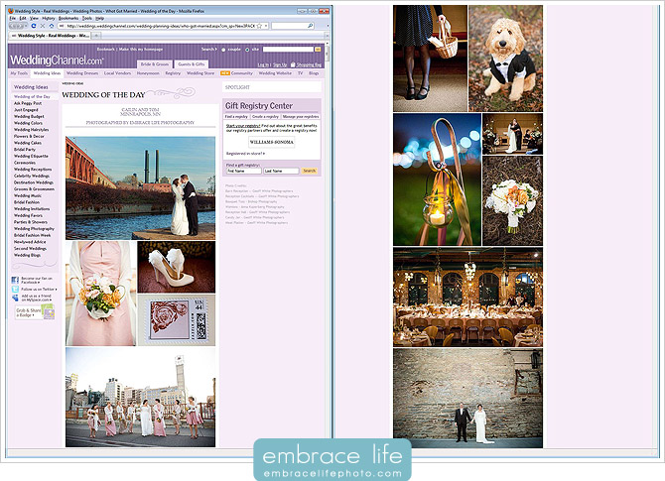
Task: Click the site search text field
Action: pos(288,50)
